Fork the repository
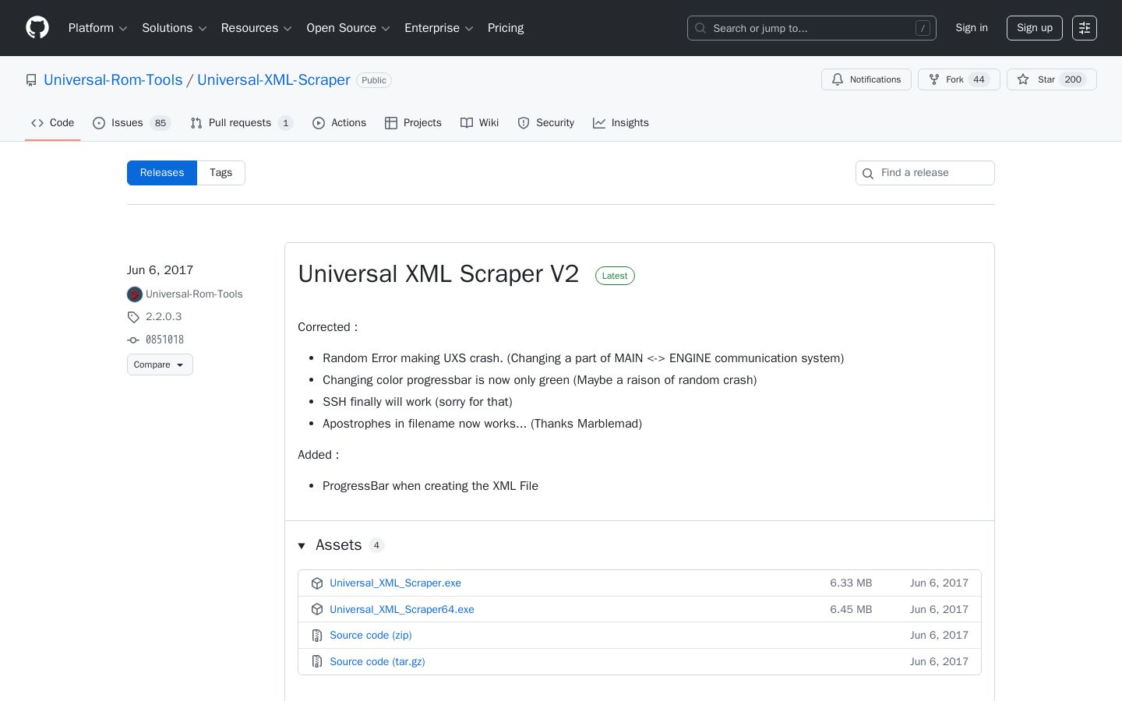1122x701 pixels. click(x=959, y=79)
